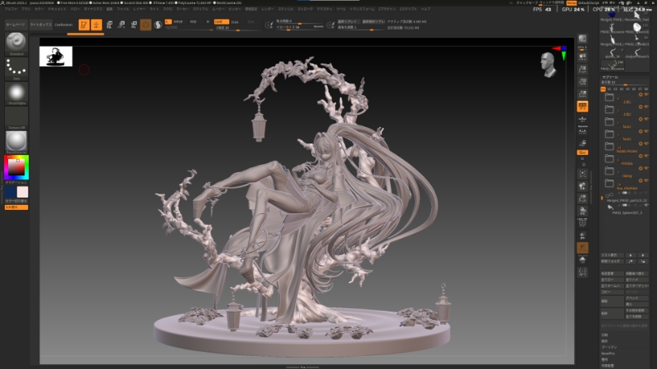Image resolution: width=657 pixels, height=369 pixels.
Task: Click the ホームページ button
Action: (x=16, y=25)
